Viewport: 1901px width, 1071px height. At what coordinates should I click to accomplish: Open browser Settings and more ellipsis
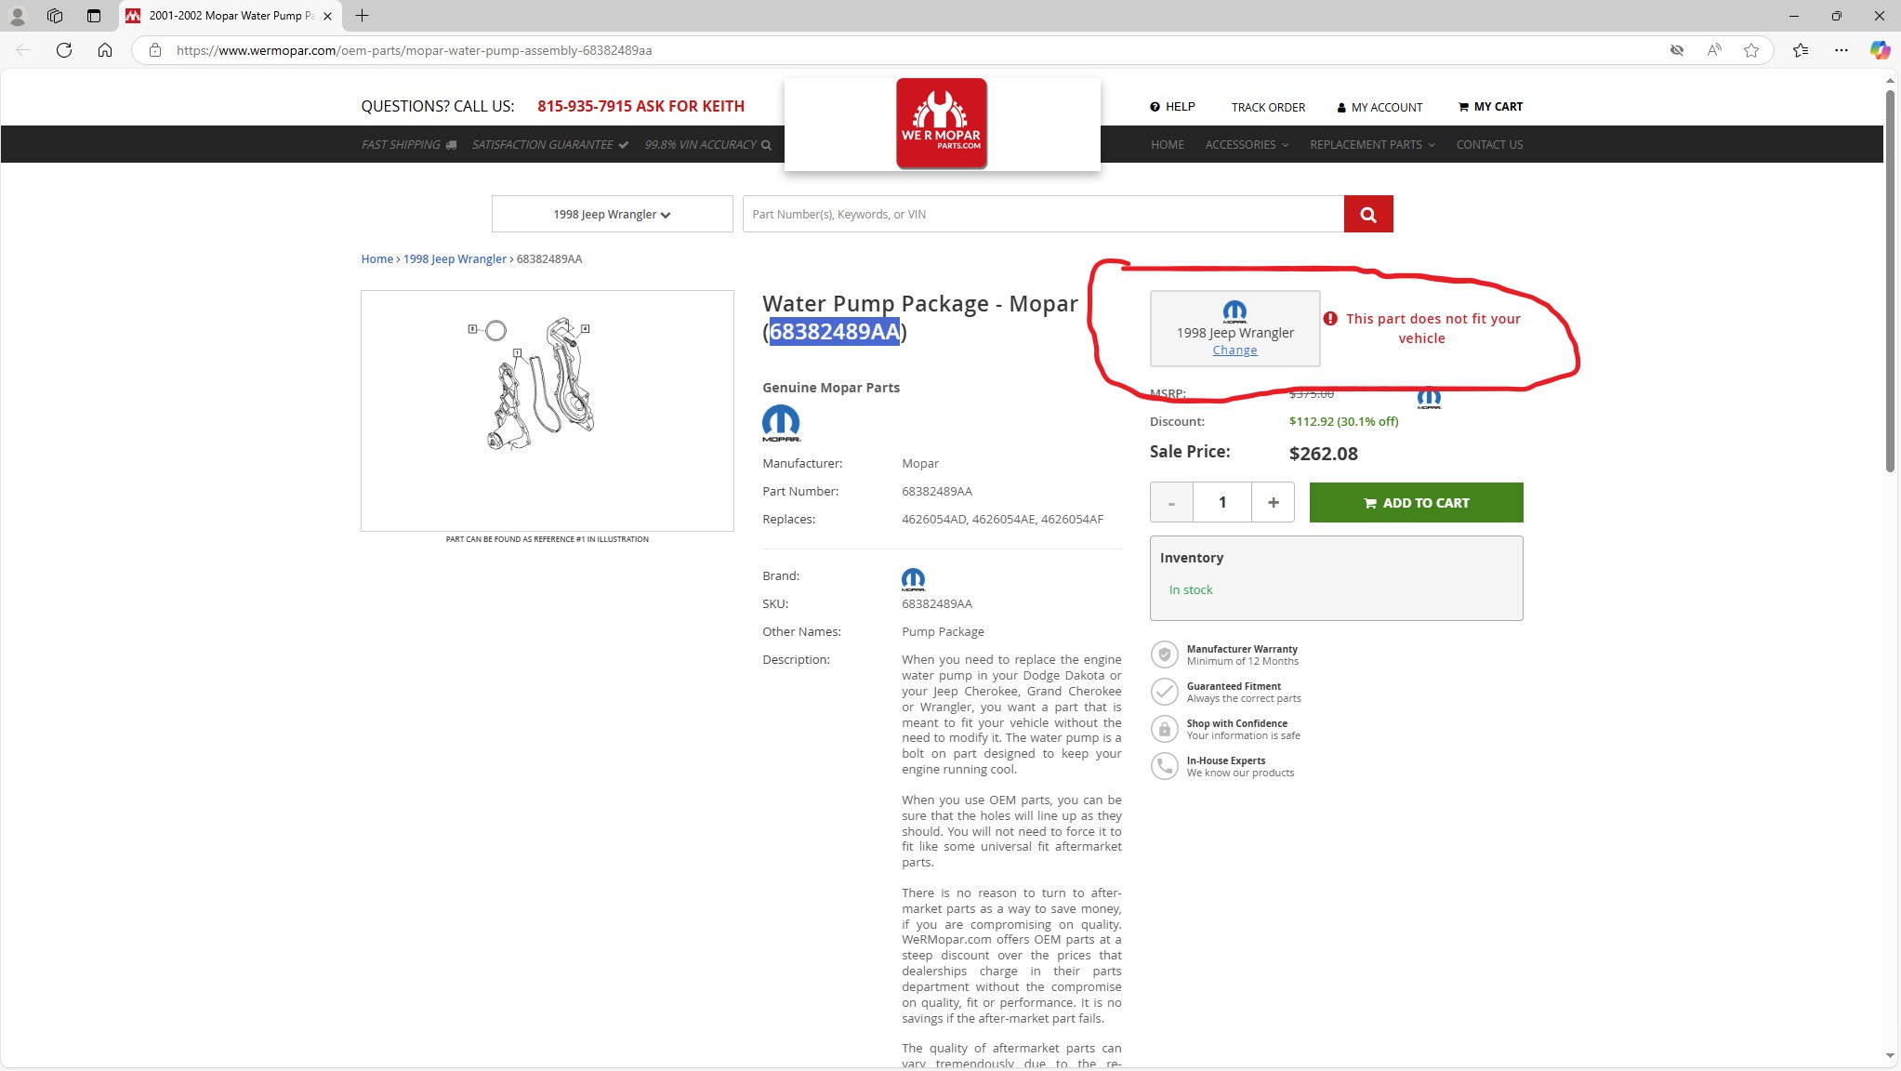(x=1841, y=50)
